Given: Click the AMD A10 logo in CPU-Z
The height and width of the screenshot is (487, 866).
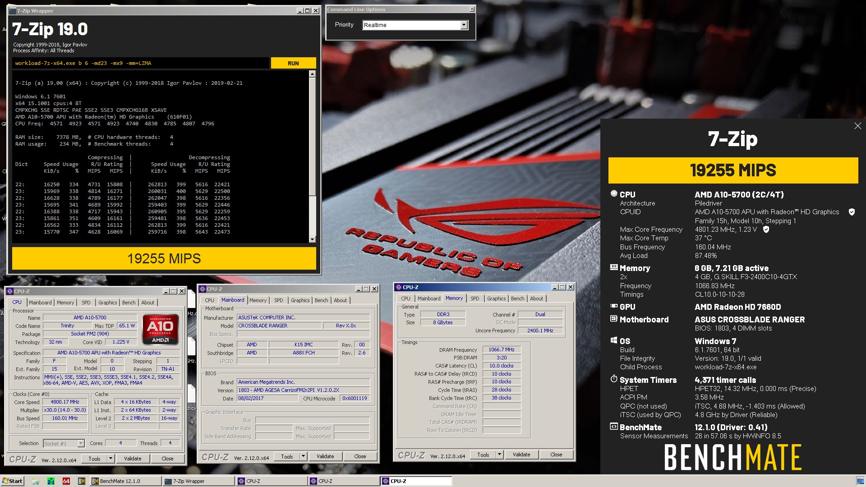Looking at the screenshot, I should coord(161,330).
